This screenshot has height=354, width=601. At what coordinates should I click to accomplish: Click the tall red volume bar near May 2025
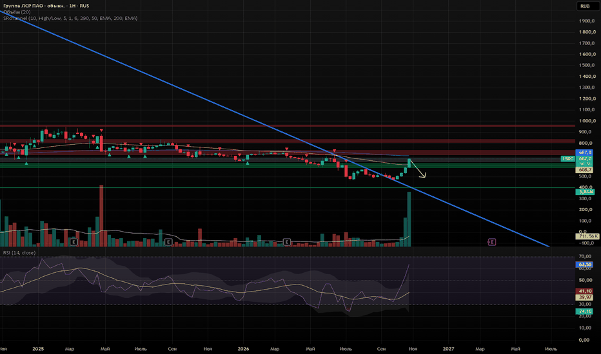pyautogui.click(x=101, y=216)
